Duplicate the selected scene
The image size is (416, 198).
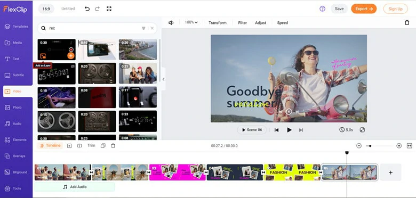(103, 146)
